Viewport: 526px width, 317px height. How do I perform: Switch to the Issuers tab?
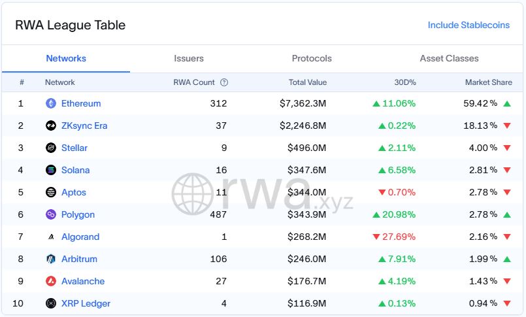click(189, 58)
